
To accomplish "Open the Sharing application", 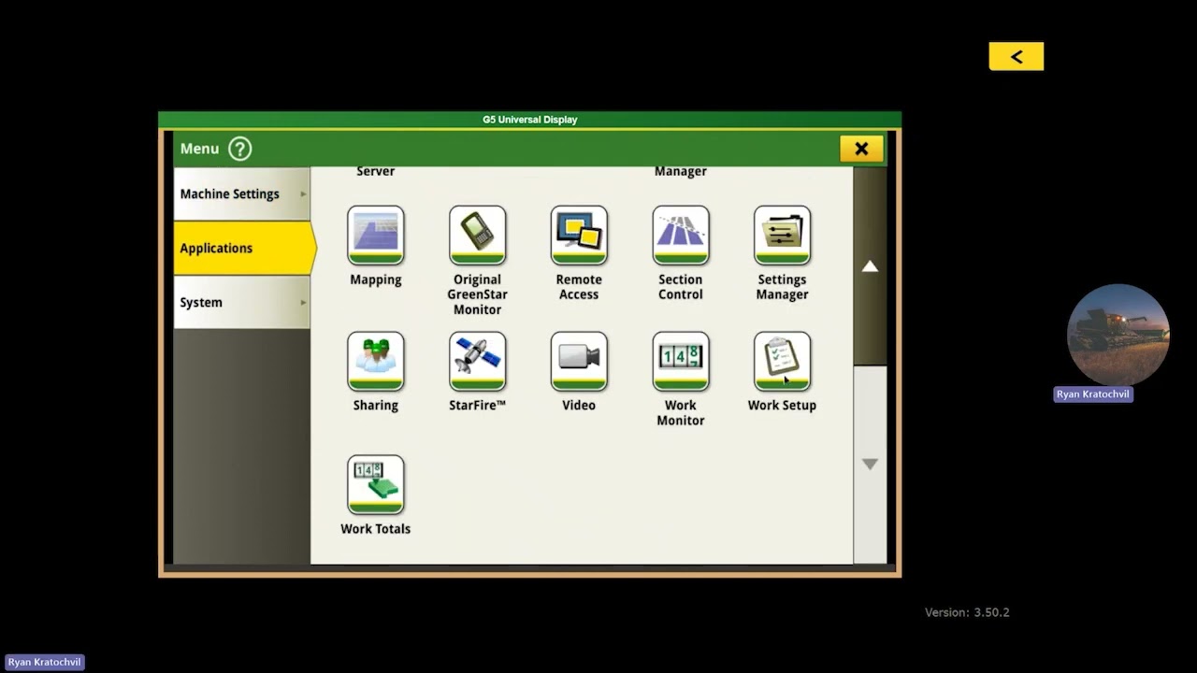I will (x=376, y=361).
